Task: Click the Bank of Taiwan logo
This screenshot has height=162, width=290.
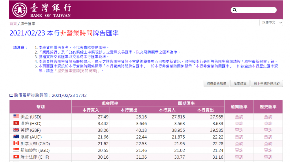Action: pyautogui.click(x=42, y=10)
